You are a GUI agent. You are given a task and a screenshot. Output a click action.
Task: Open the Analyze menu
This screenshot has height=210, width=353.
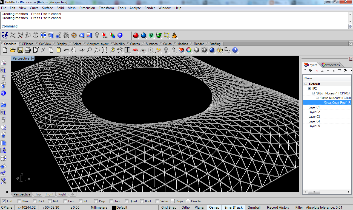click(x=135, y=8)
